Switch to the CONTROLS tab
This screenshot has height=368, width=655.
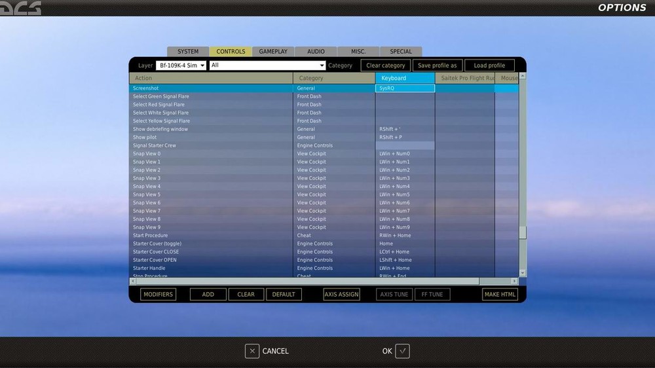231,51
